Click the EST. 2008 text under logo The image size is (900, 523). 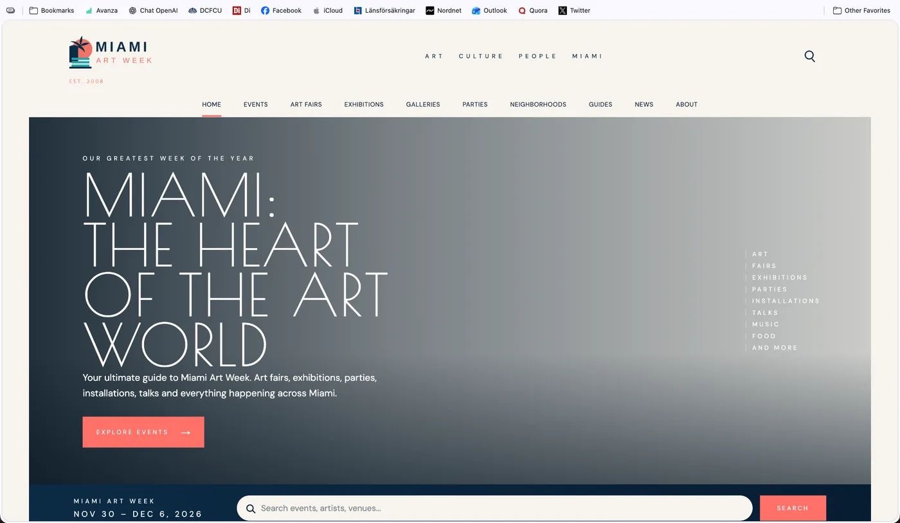point(86,82)
